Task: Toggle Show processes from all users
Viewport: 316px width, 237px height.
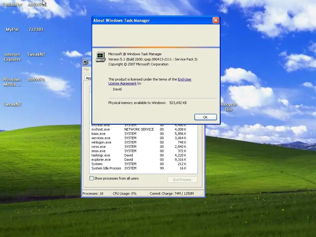Action: [x=91, y=178]
